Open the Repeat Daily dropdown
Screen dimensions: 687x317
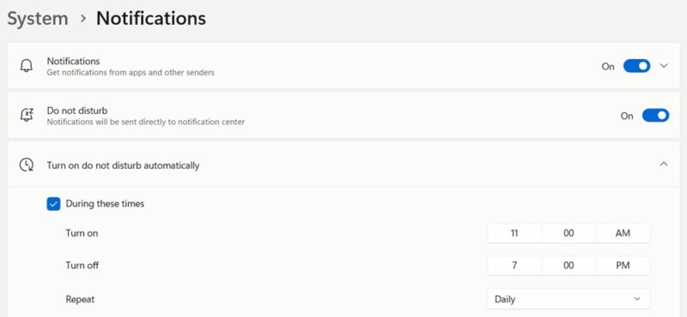(x=568, y=299)
